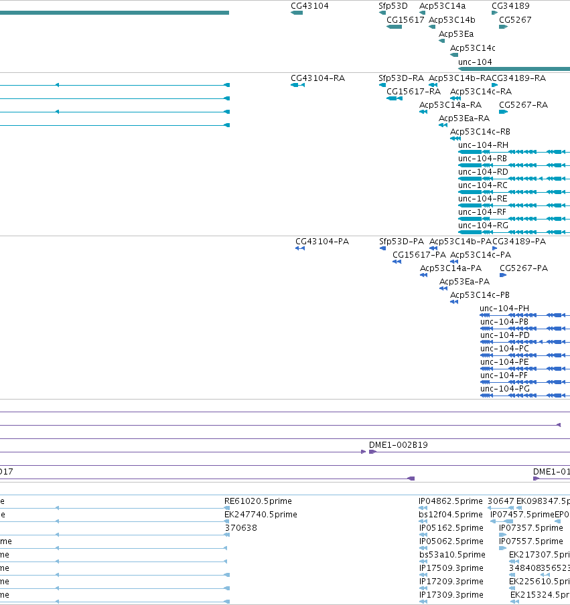The image size is (570, 605).
Task: Select the IP07557.5prime EST label
Action: click(531, 541)
